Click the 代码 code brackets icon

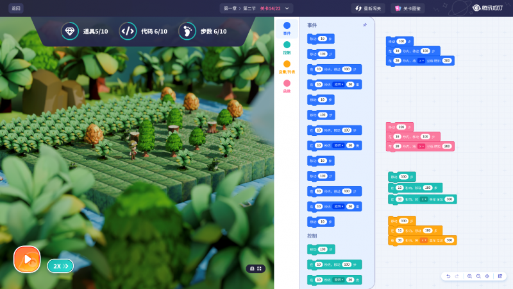[x=128, y=31]
